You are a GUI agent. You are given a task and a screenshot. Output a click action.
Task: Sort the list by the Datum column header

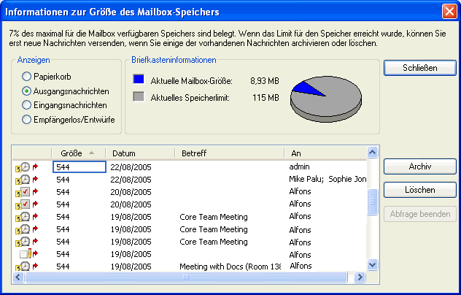point(140,153)
